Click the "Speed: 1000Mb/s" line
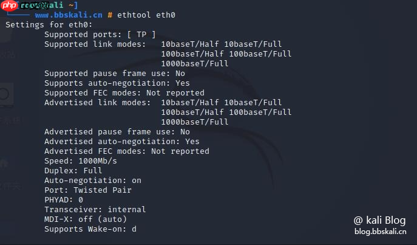 click(80, 160)
